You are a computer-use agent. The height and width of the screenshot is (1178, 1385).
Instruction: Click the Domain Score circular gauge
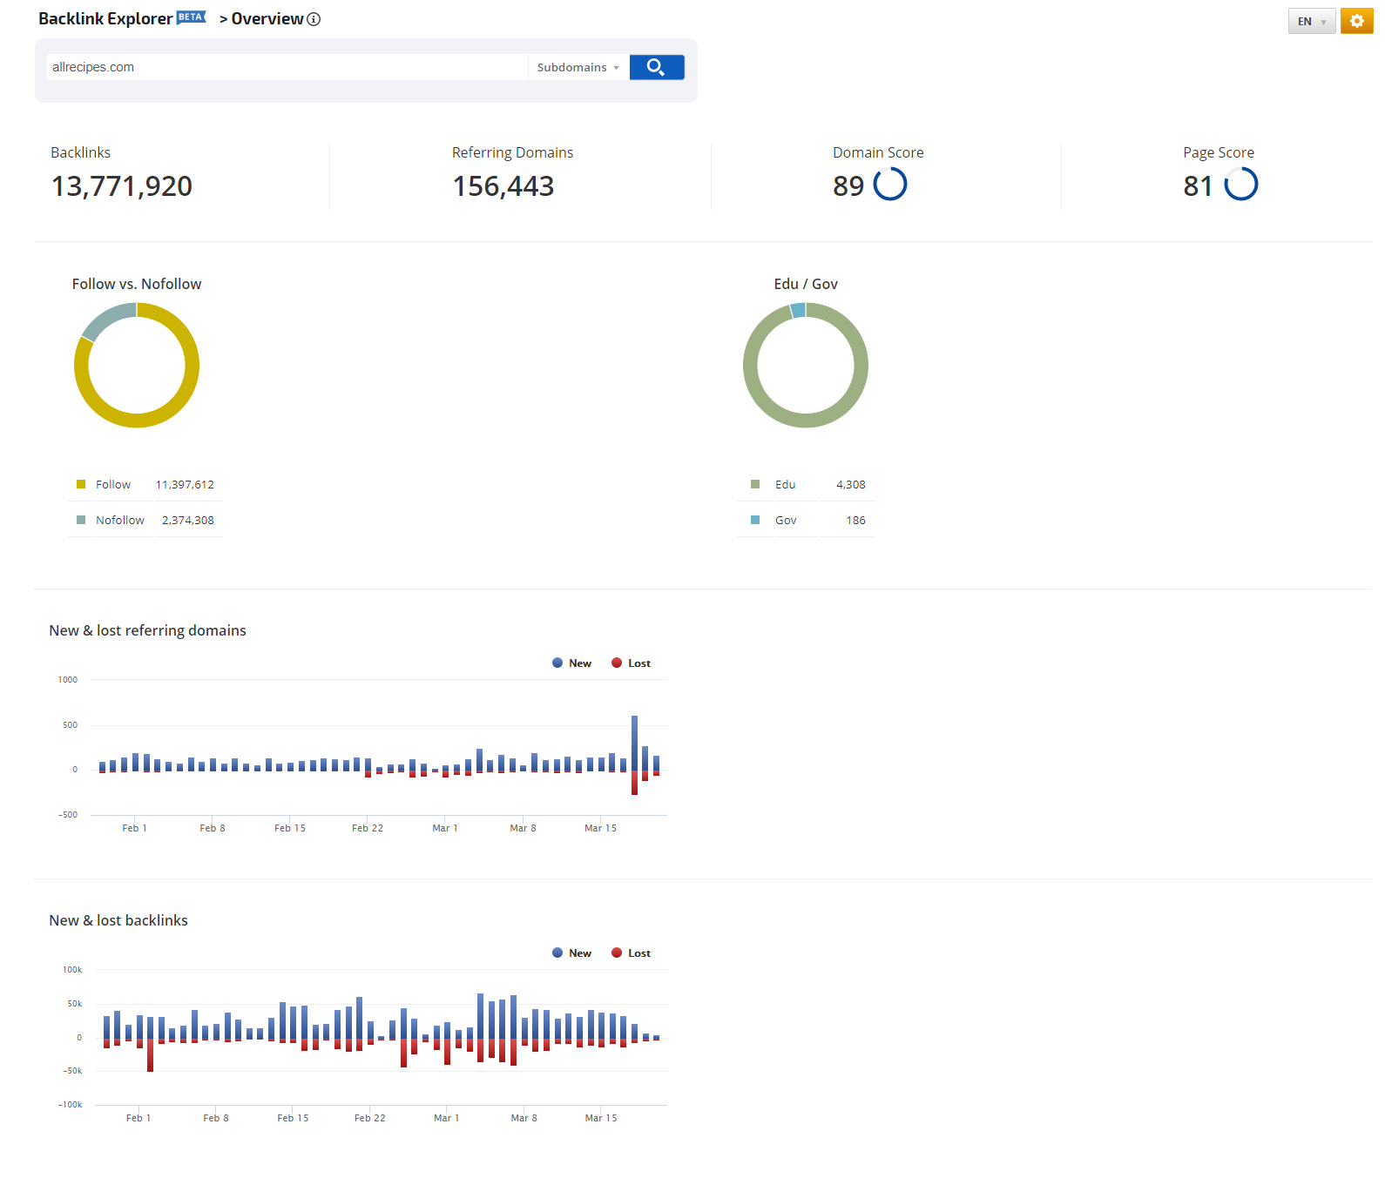pyautogui.click(x=889, y=185)
